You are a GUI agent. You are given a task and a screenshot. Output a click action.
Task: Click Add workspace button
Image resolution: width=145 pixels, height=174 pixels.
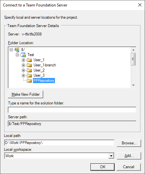click(x=129, y=156)
